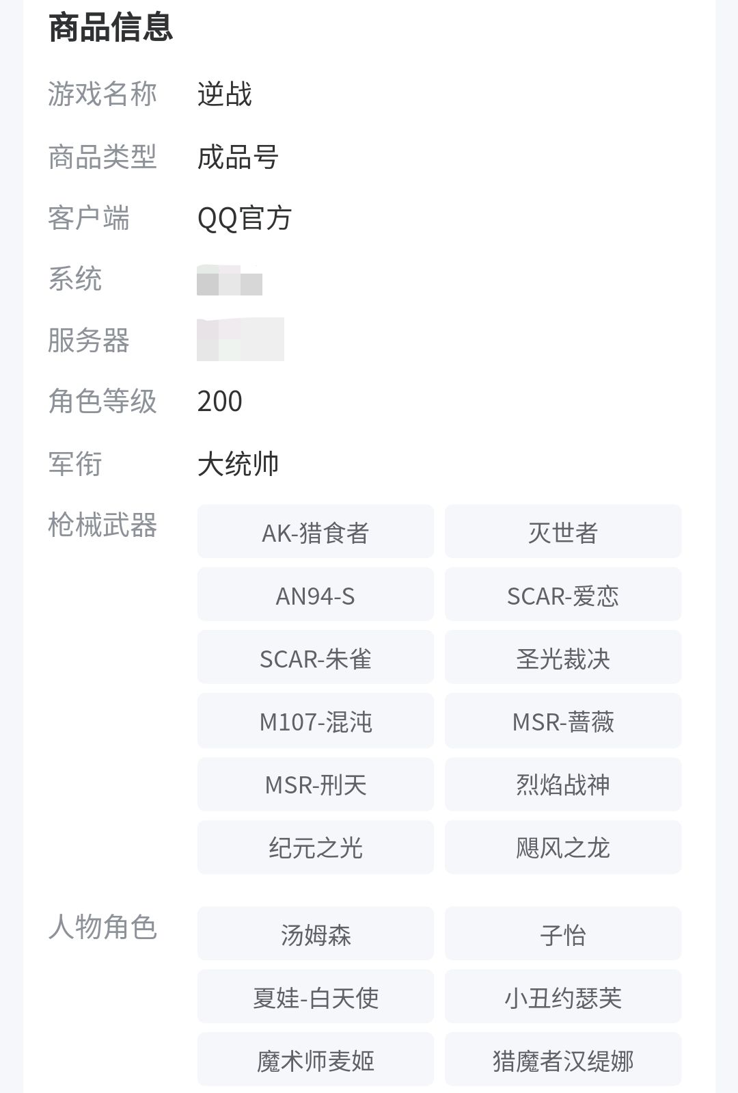The image size is (738, 1093).
Task: Tap the M107-混沌 weapon chip
Action: point(315,721)
